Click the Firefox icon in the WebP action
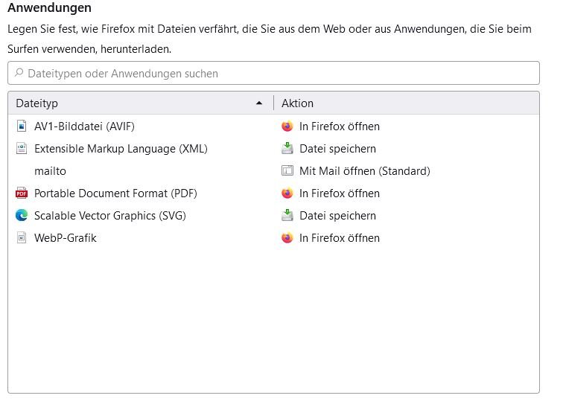This screenshot has height=410, width=566. tap(287, 237)
